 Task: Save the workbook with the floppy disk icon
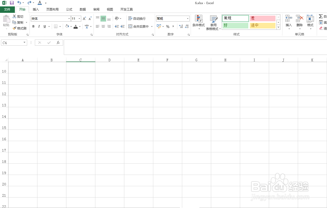[12, 3]
